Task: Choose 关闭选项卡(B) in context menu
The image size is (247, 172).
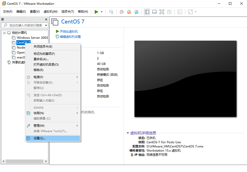Action: coord(53,47)
